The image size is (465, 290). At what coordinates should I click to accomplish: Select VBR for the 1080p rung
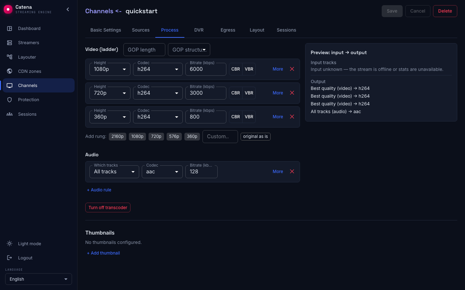(249, 69)
